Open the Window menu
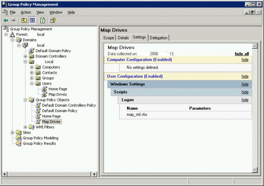Viewport: 264px width, 186px height. coord(56,12)
